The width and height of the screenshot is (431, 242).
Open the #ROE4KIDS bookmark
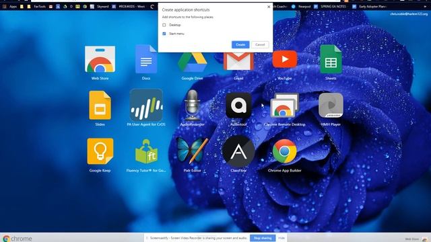(x=129, y=6)
